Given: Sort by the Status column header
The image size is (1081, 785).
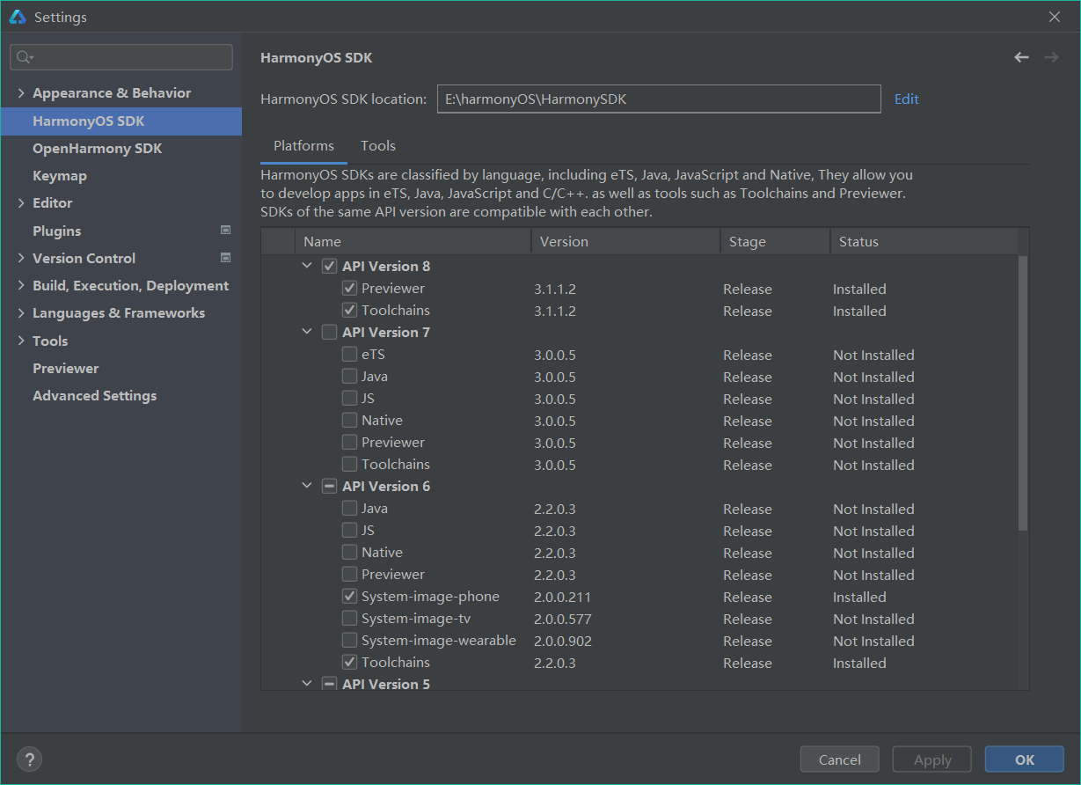Looking at the screenshot, I should pos(924,241).
